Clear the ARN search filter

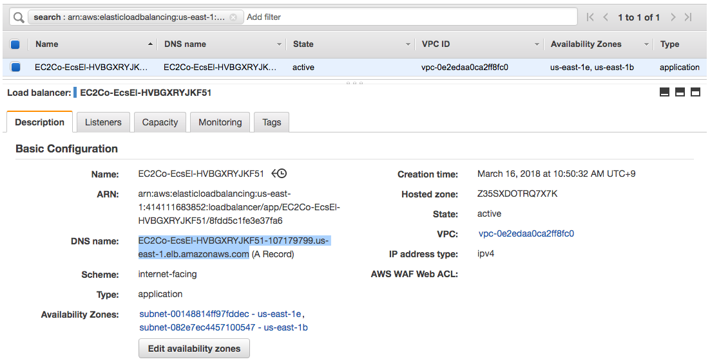click(233, 17)
